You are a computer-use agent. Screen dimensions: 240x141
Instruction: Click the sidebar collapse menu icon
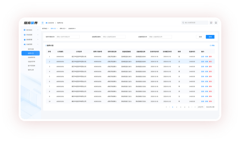click(x=43, y=23)
